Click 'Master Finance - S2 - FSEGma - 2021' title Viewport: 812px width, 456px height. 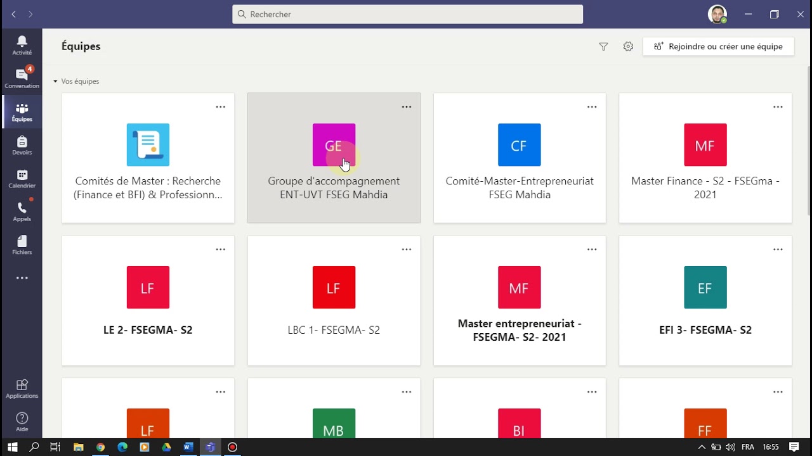point(705,188)
